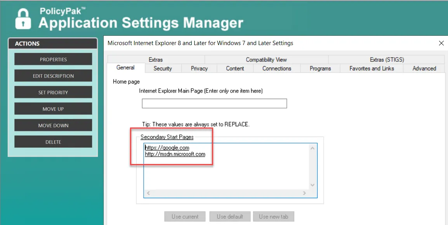Select the Advanced tab
The height and width of the screenshot is (225, 448).
click(424, 68)
